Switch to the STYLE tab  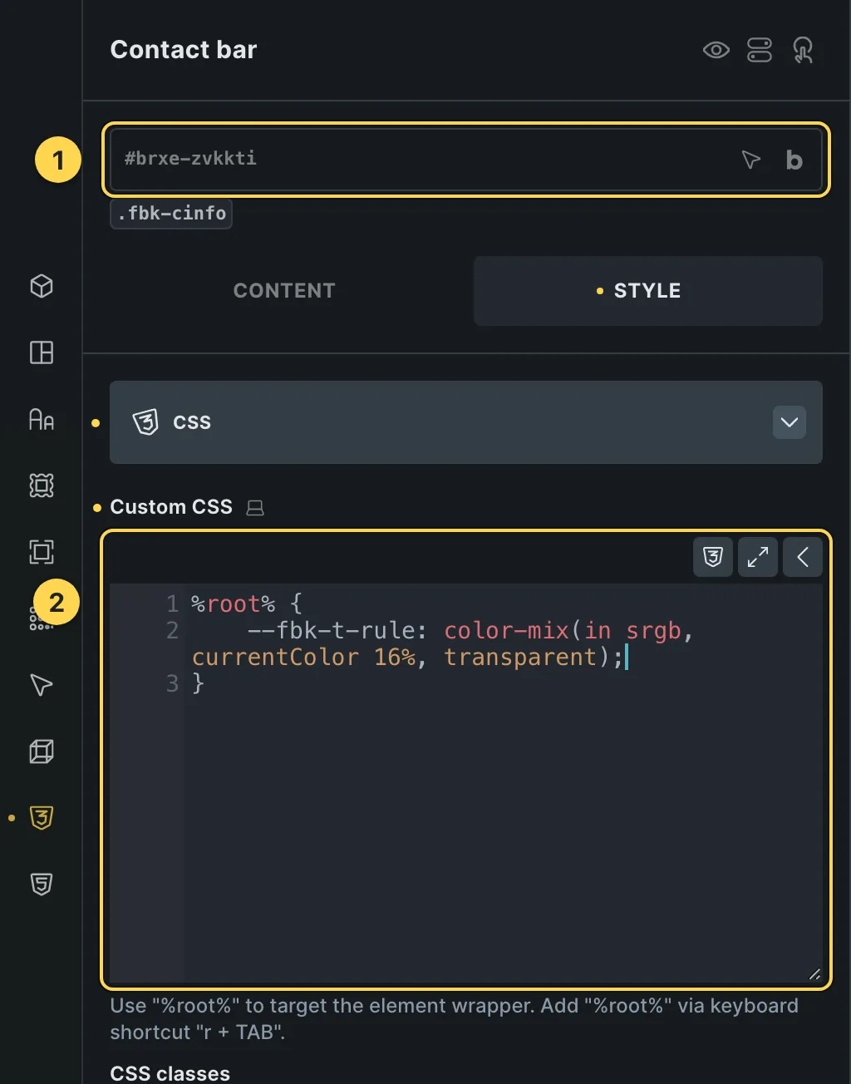(x=647, y=291)
